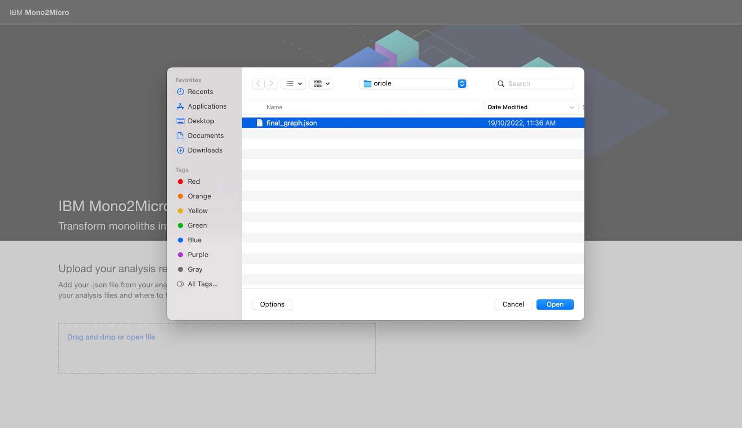Go to Applications folder in sidebar
The image size is (742, 428).
tap(207, 106)
